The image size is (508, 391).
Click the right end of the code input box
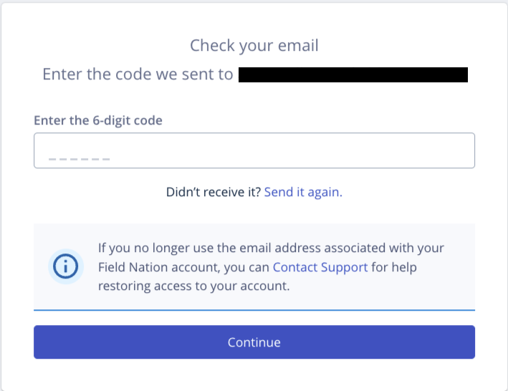tap(459, 150)
